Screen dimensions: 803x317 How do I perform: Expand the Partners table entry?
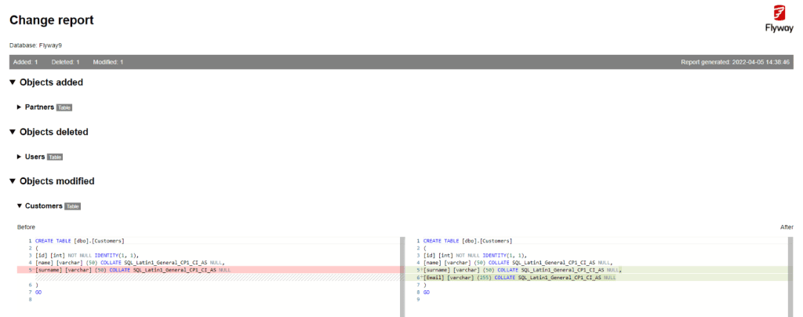click(x=20, y=107)
